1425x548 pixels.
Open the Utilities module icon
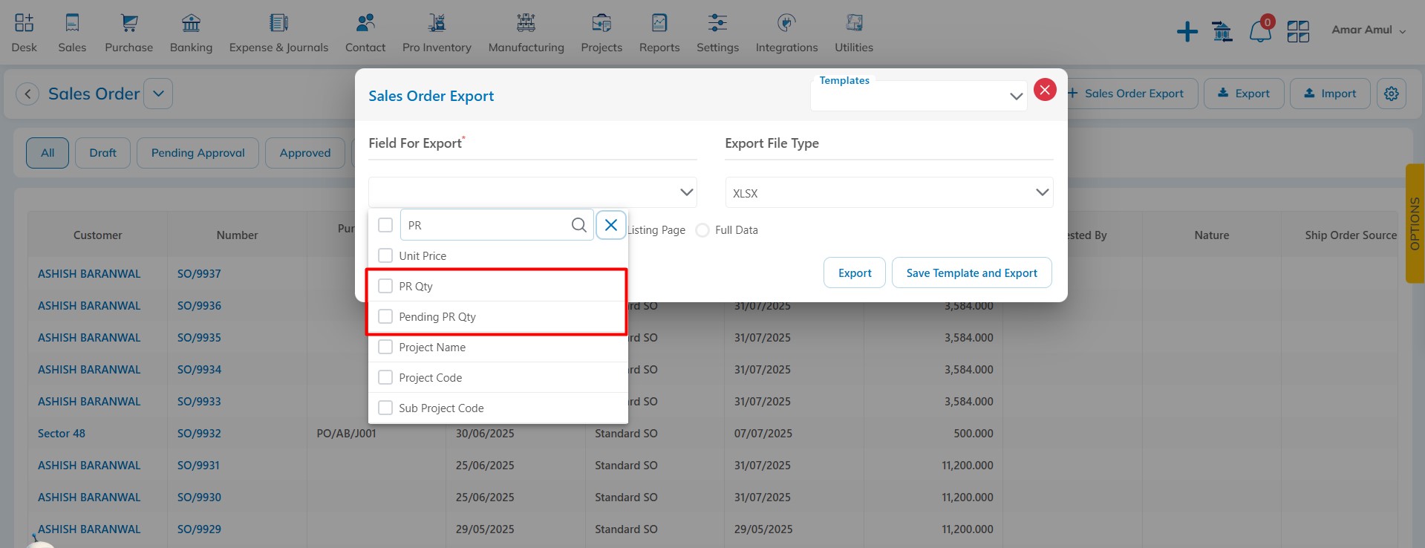854,23
